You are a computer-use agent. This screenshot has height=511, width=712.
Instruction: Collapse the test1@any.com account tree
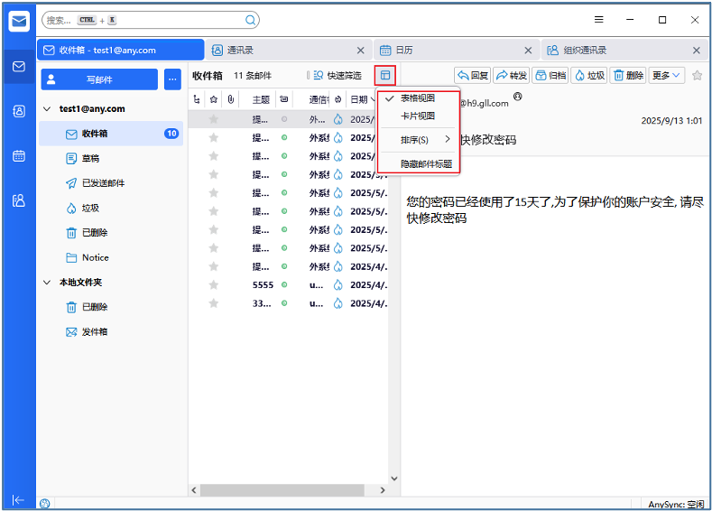(48, 109)
